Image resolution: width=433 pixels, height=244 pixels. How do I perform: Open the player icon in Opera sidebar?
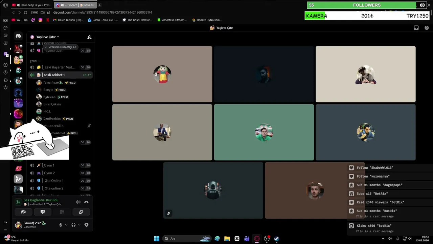tap(5, 65)
